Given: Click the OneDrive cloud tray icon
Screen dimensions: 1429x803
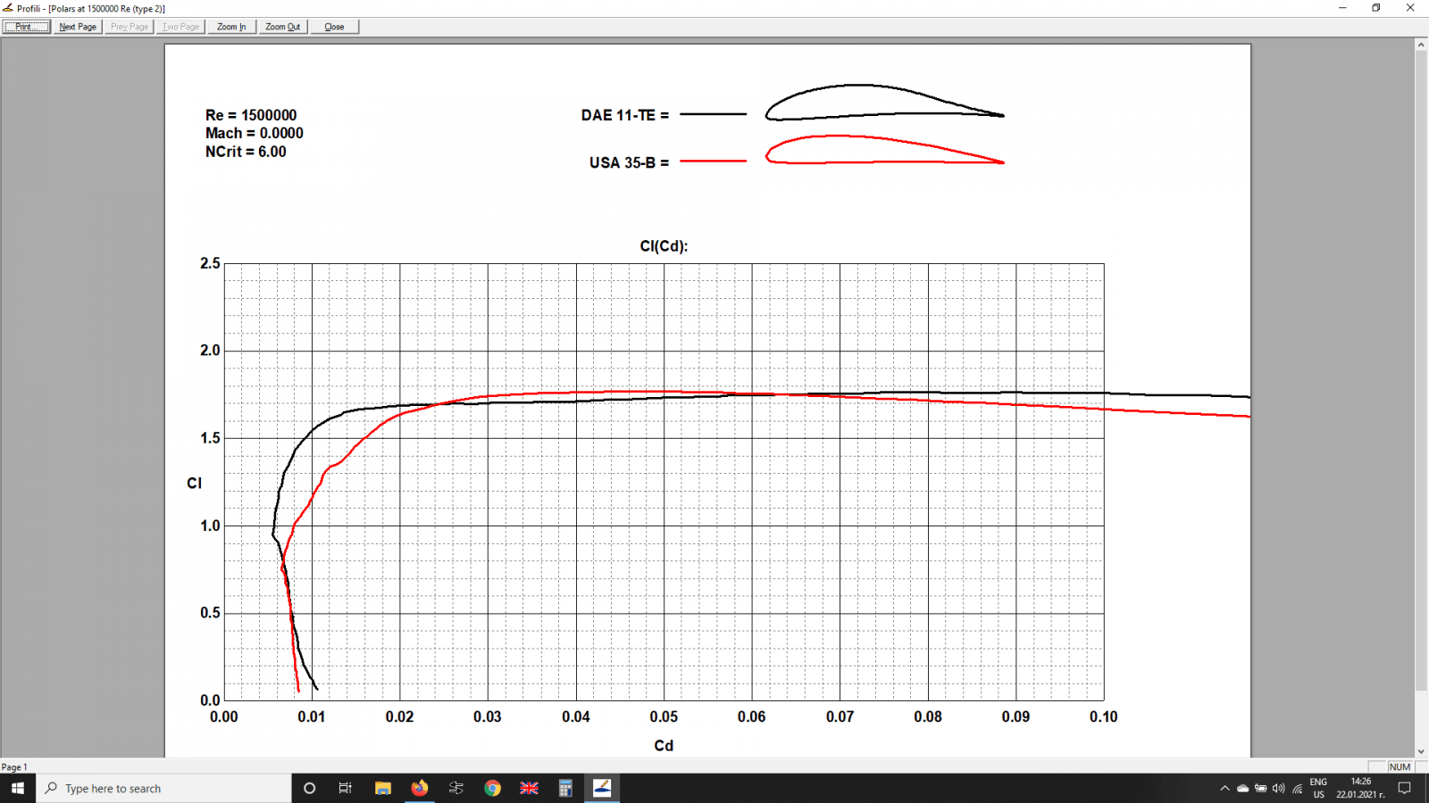Looking at the screenshot, I should coord(1242,788).
